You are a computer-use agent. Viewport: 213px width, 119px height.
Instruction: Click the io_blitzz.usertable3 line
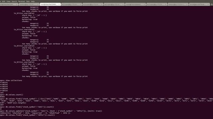(x=24, y=29)
